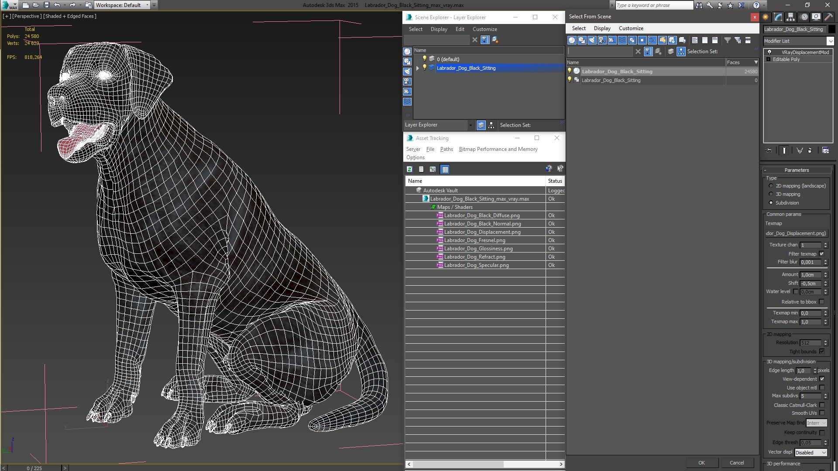Toggle the View-dependent checkbox

(x=822, y=379)
